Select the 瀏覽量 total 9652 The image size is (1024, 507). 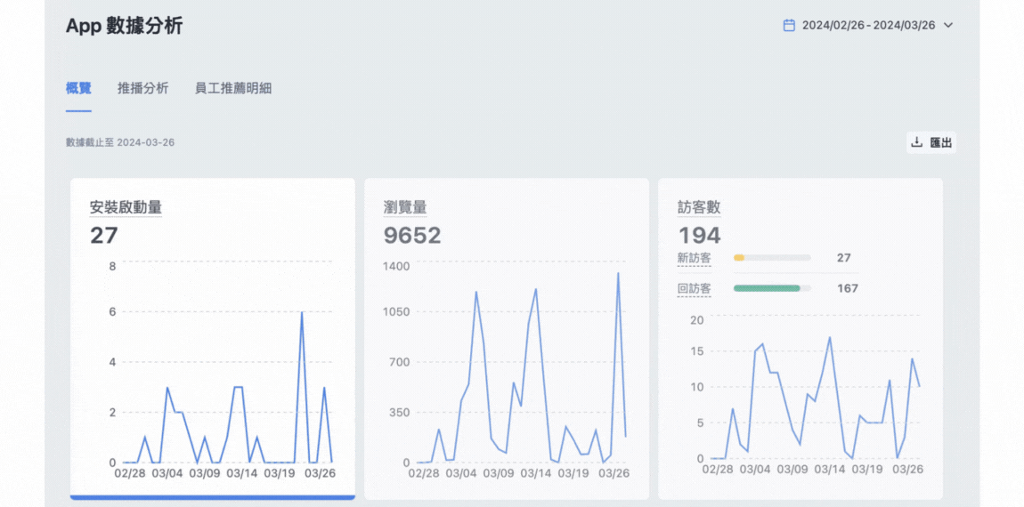(x=412, y=236)
